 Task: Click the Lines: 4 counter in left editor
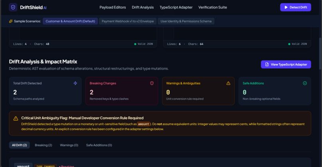[20, 44]
